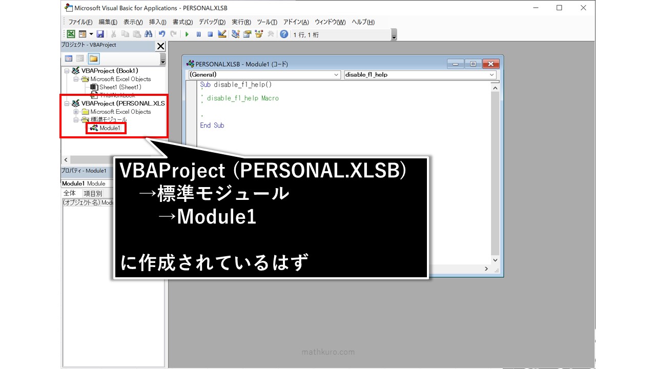Viewport: 656px width, 369px height.
Task: Click the Project pane toolbar options arrow
Action: pos(163,60)
